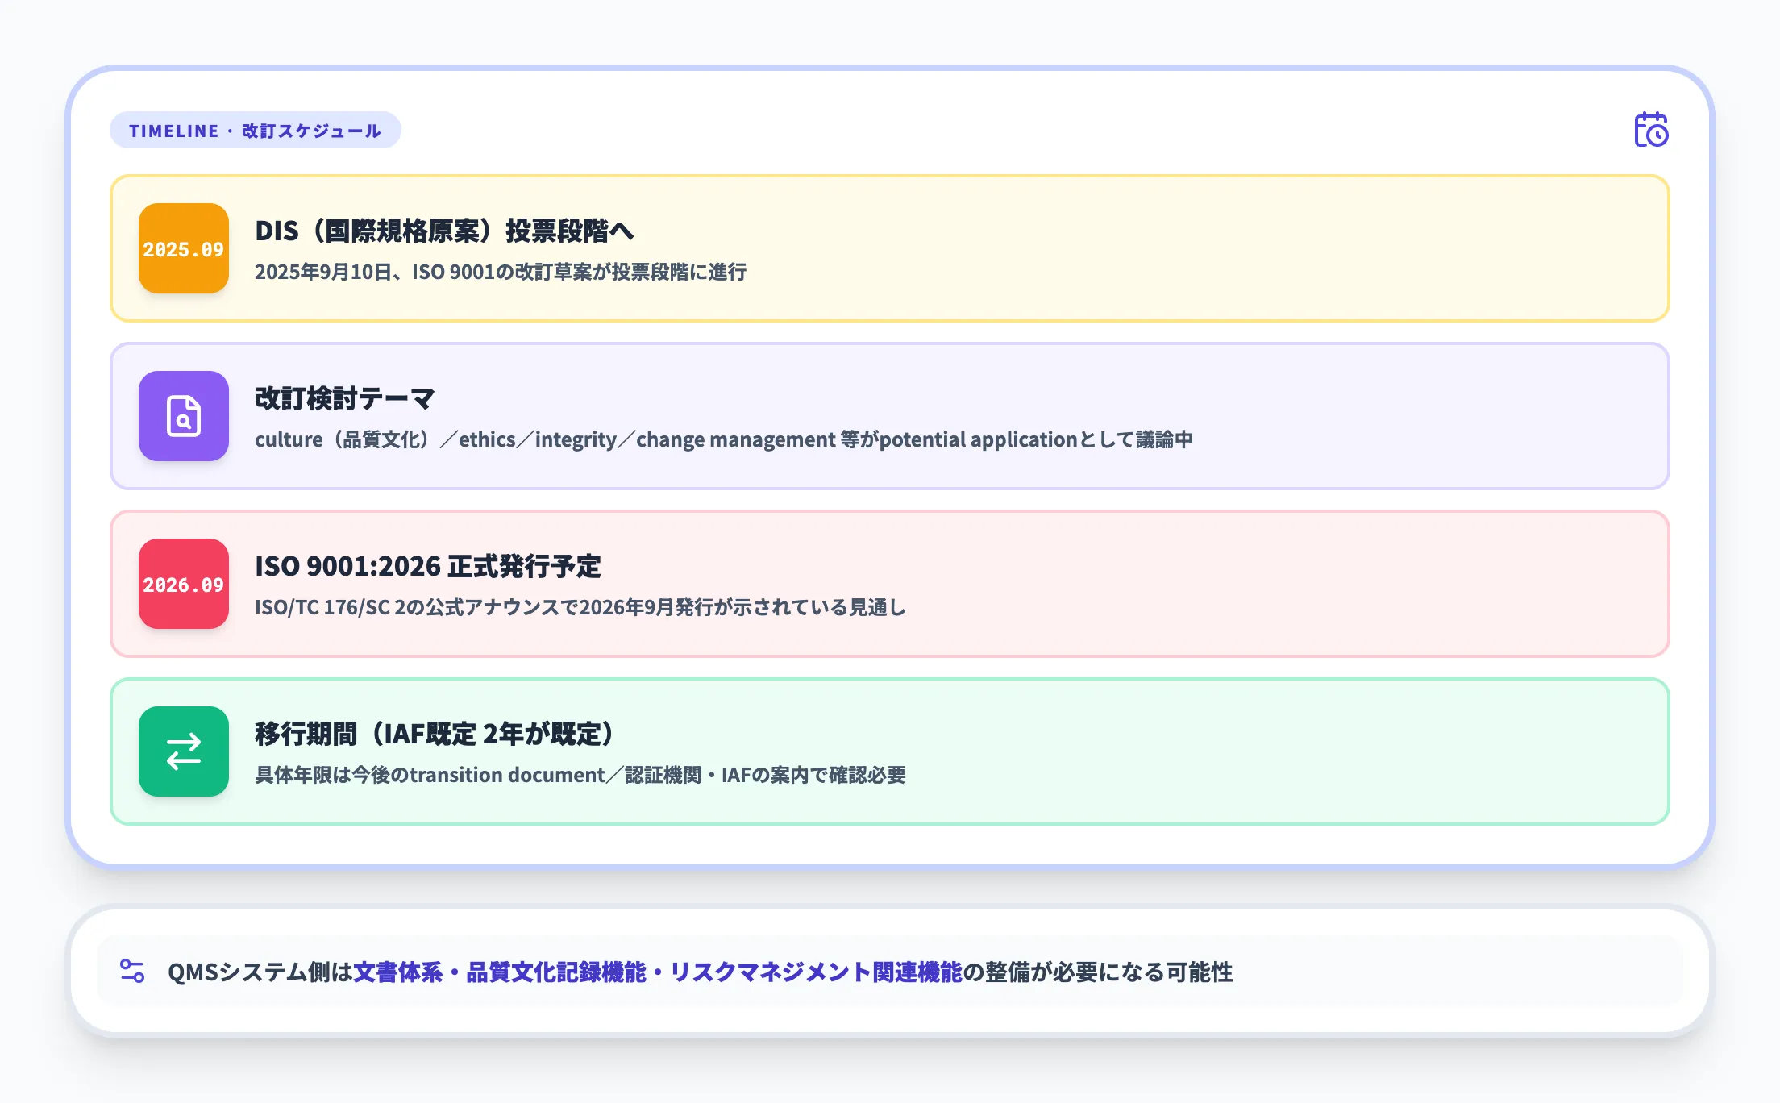1780x1103 pixels.
Task: Select the orange 2025.09 date badge
Action: pos(183,250)
